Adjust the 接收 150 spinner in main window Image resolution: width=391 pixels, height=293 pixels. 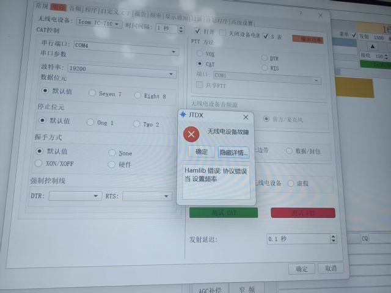tap(386, 57)
